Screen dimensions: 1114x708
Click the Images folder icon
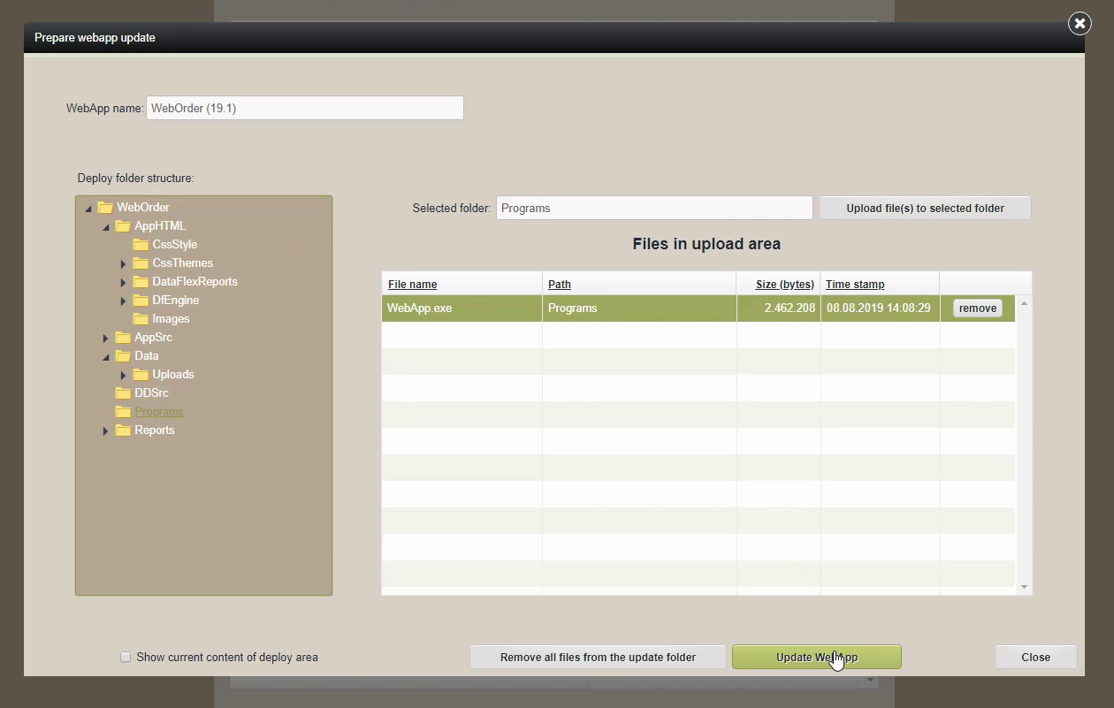(x=141, y=319)
